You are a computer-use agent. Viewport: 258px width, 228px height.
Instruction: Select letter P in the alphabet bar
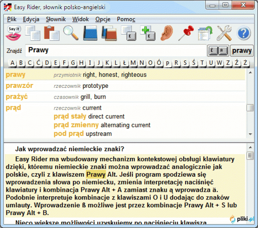168,63
